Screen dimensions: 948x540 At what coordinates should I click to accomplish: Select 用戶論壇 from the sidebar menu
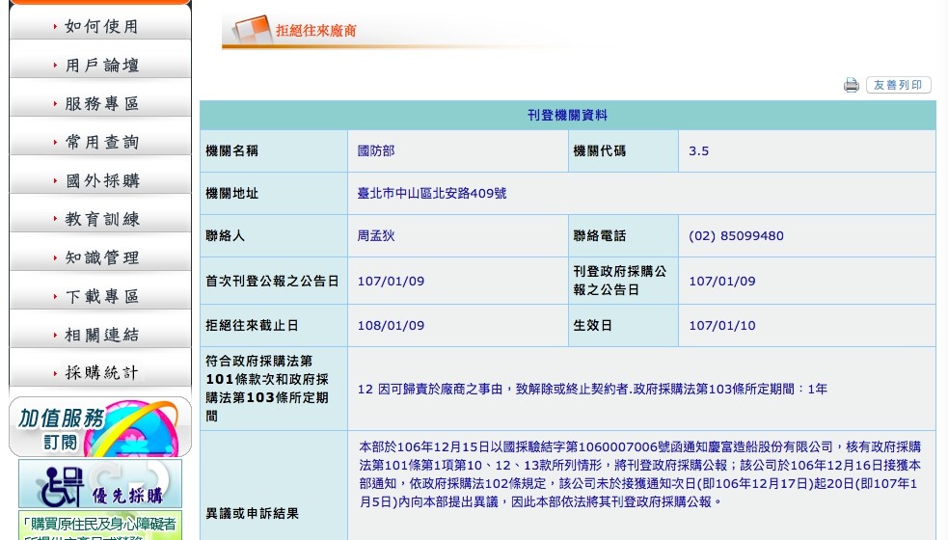[x=100, y=65]
